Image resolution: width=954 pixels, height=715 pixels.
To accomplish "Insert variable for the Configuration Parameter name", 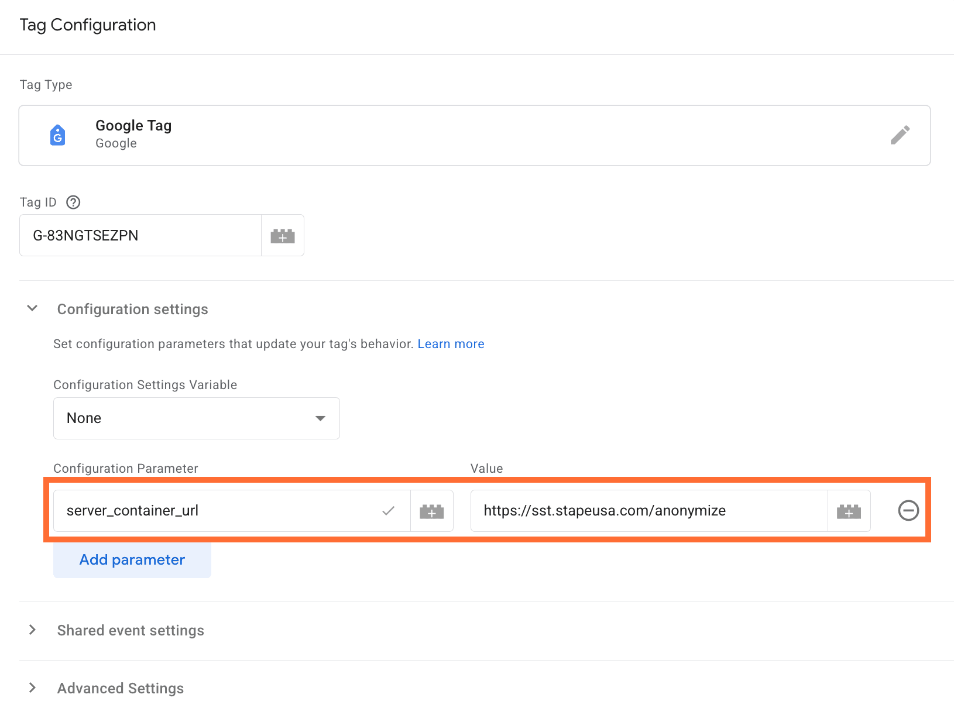I will pos(431,510).
